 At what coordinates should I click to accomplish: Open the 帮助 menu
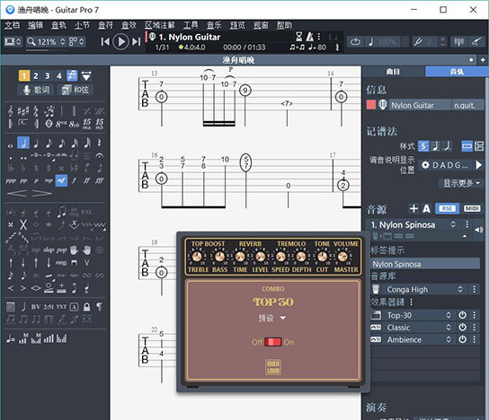coord(284,25)
